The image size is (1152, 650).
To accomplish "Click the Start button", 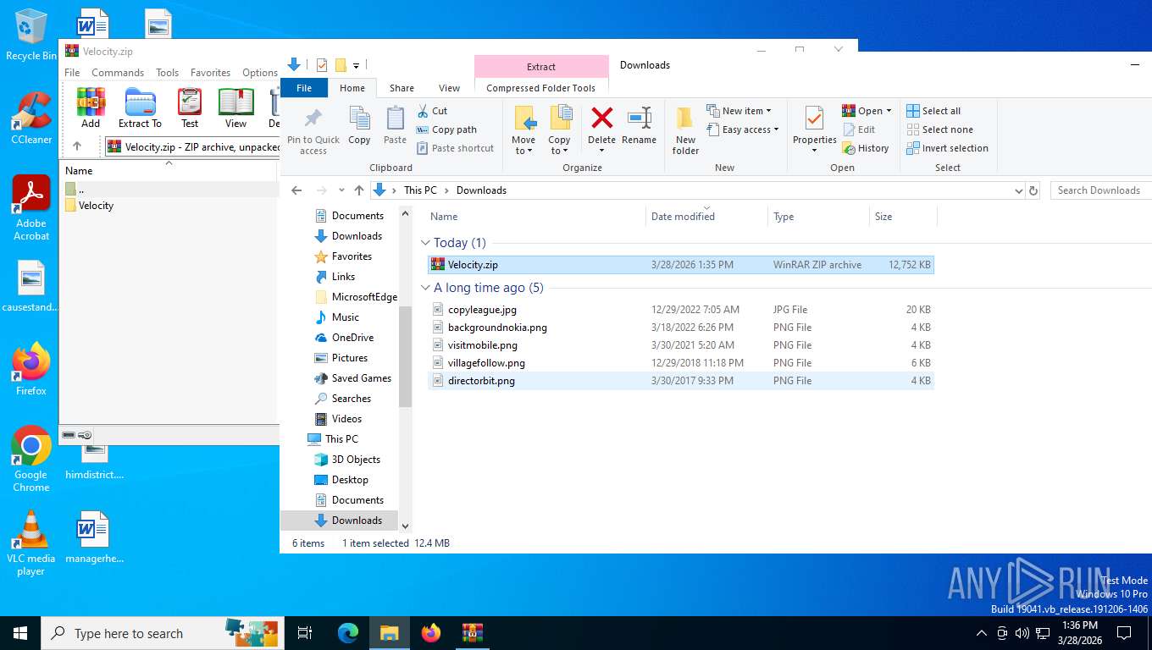I will [x=20, y=632].
